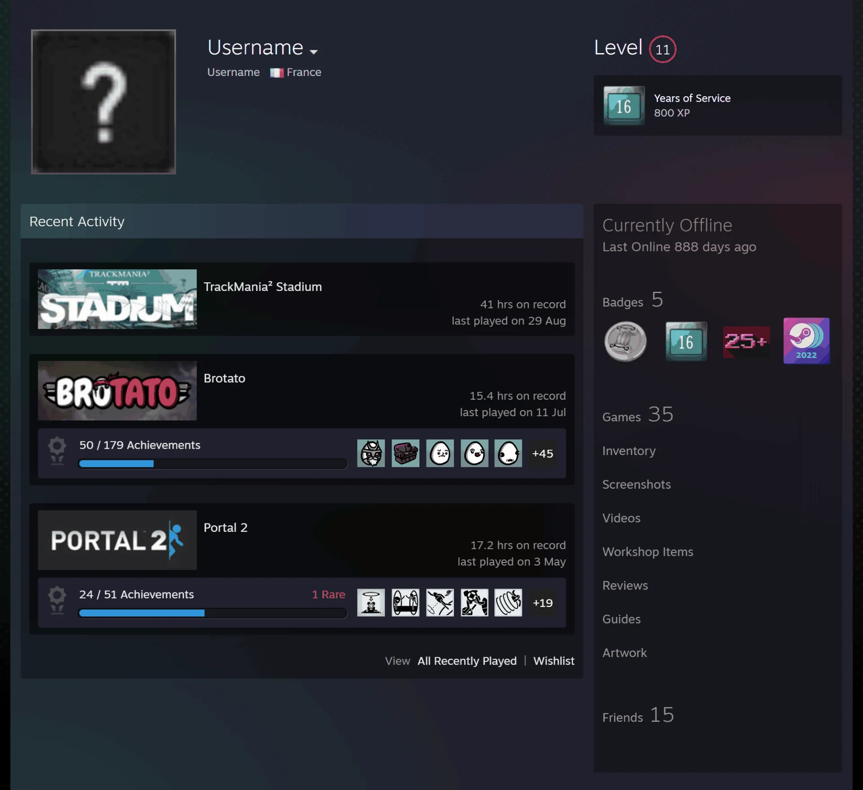Open the Portal 2 banner image
The image size is (863, 790).
117,540
